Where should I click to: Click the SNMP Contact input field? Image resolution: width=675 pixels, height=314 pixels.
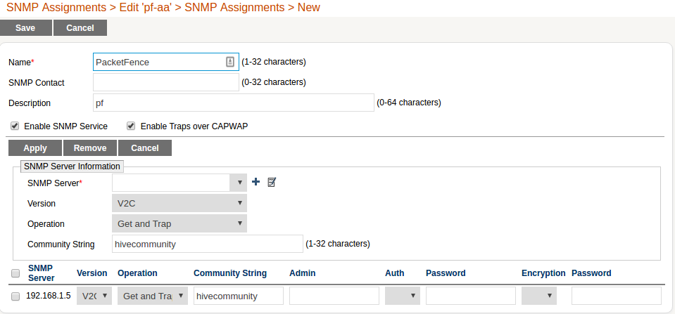point(166,82)
